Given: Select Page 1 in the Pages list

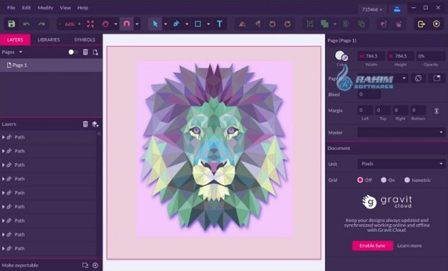Looking at the screenshot, I should [x=51, y=66].
